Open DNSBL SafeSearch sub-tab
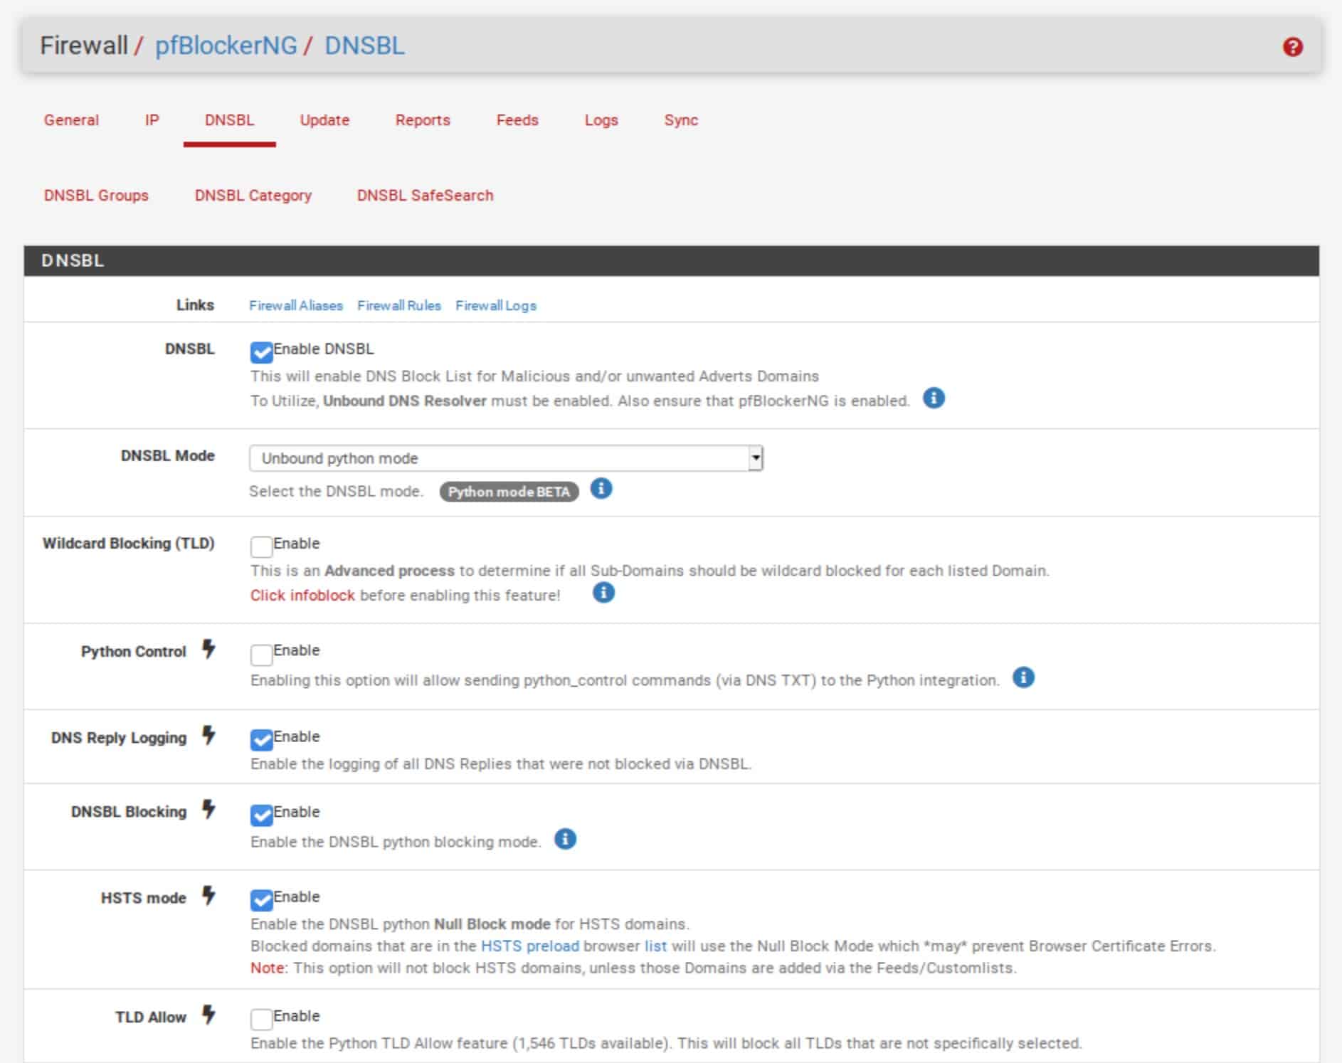Screen dimensions: 1342x1063 pyautogui.click(x=425, y=196)
